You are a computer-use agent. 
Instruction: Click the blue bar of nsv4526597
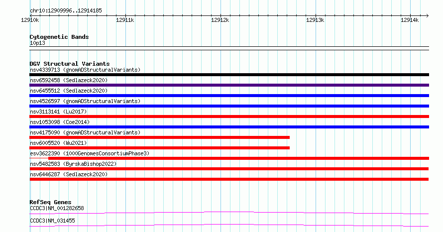(x=229, y=106)
